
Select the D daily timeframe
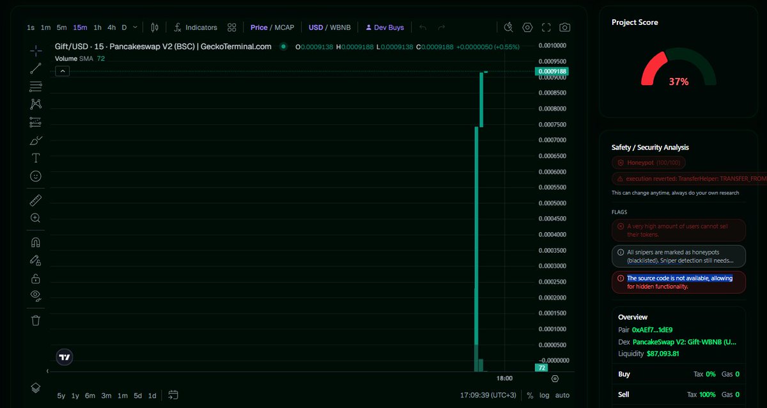124,27
